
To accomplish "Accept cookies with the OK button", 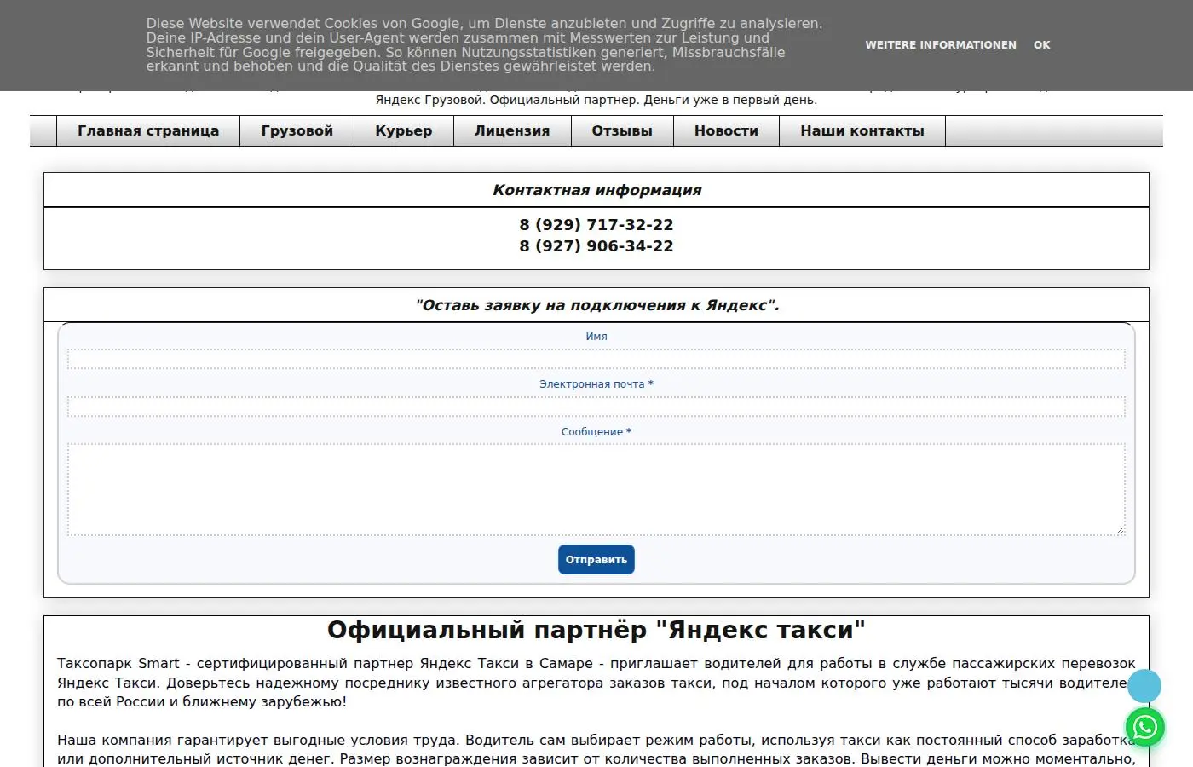I will click(1041, 45).
